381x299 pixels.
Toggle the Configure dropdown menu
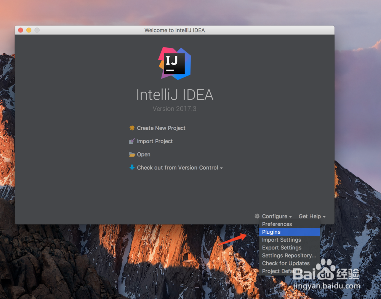click(277, 216)
